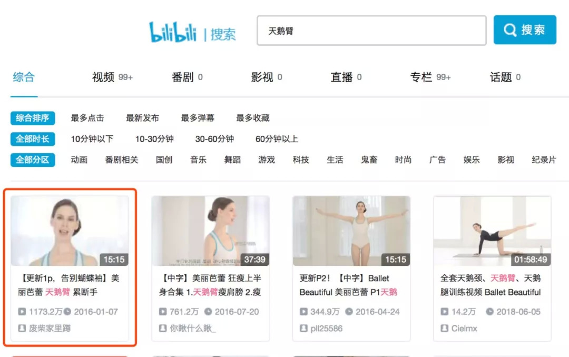Click the bilibili logo

[x=173, y=32]
